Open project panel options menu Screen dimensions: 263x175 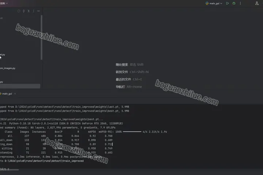[x=34, y=11]
